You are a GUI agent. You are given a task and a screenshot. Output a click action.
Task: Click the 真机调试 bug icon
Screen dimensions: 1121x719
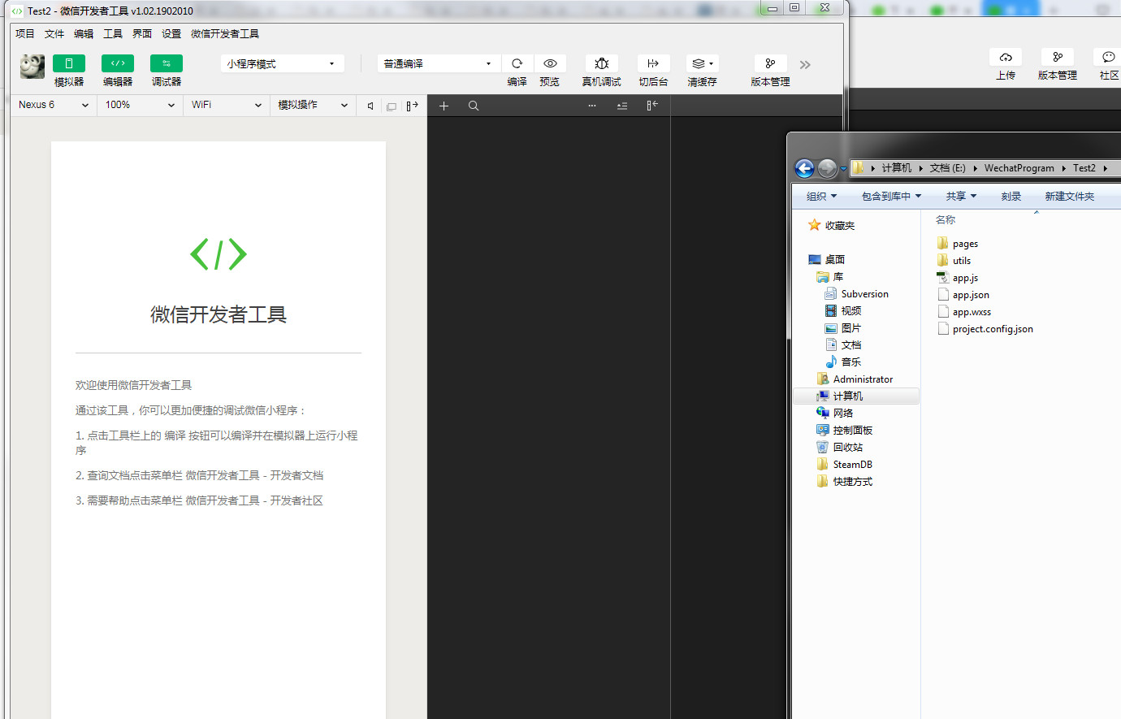pos(601,63)
